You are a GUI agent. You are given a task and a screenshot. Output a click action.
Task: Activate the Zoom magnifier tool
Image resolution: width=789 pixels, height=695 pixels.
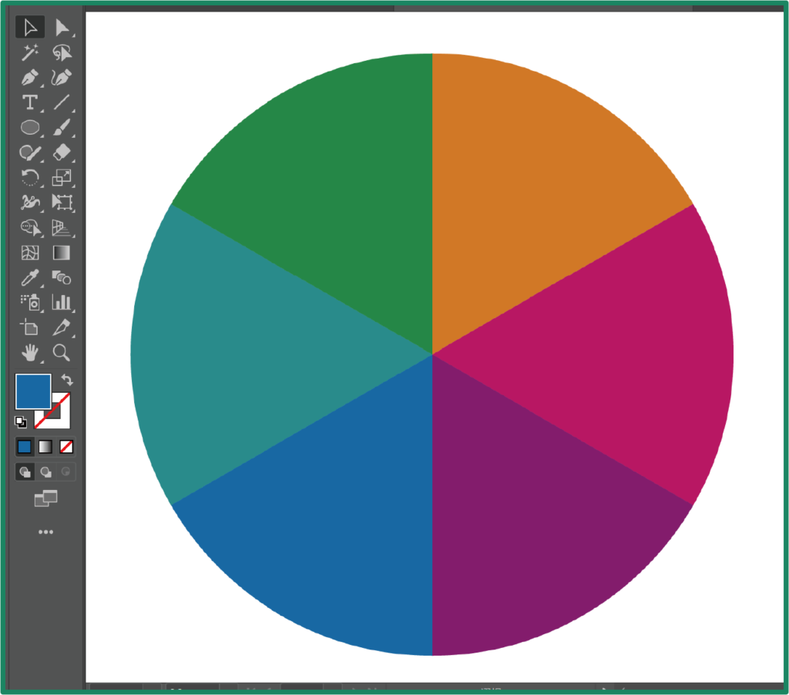point(62,353)
